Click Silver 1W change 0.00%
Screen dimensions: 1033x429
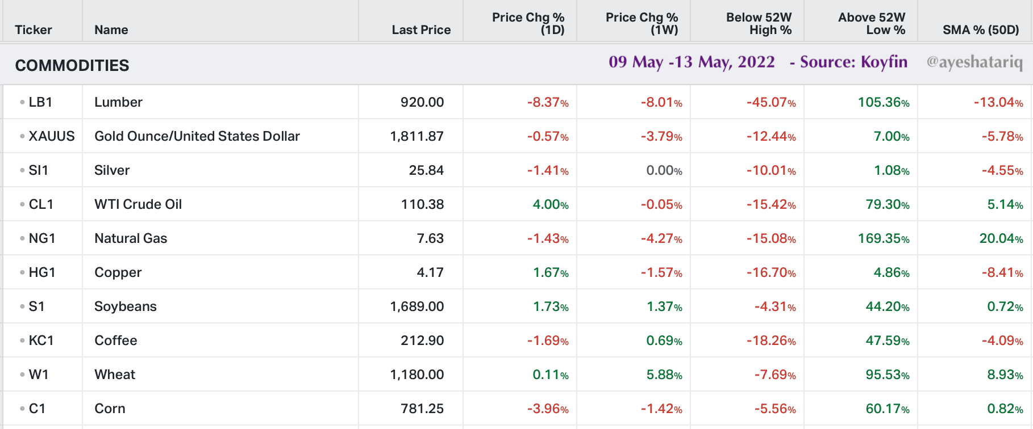click(x=664, y=170)
